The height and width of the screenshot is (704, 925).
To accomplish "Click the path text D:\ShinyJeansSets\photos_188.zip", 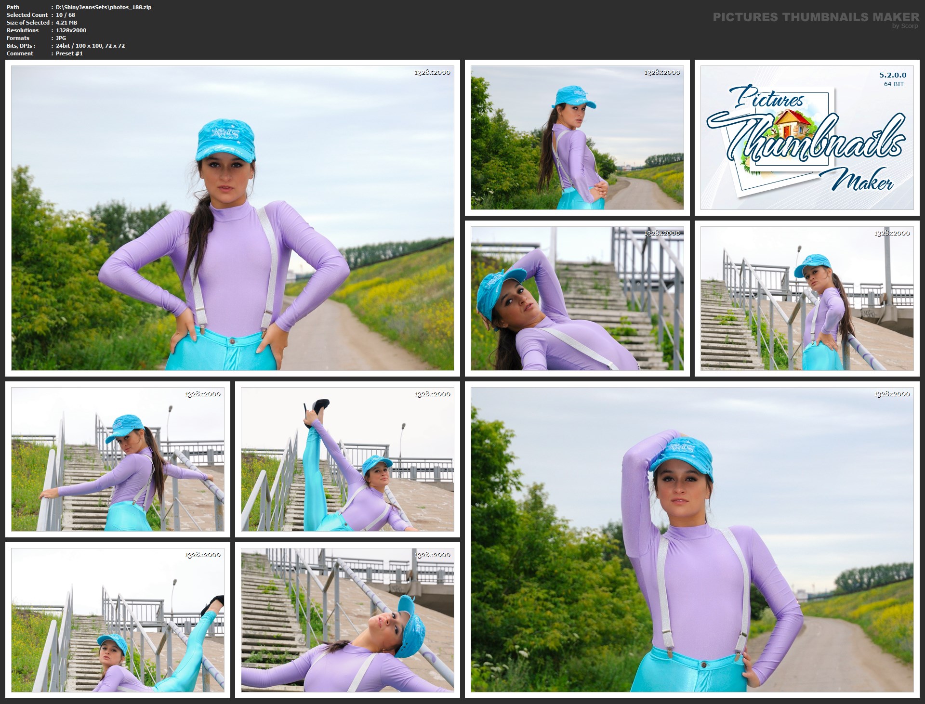I will pos(104,7).
